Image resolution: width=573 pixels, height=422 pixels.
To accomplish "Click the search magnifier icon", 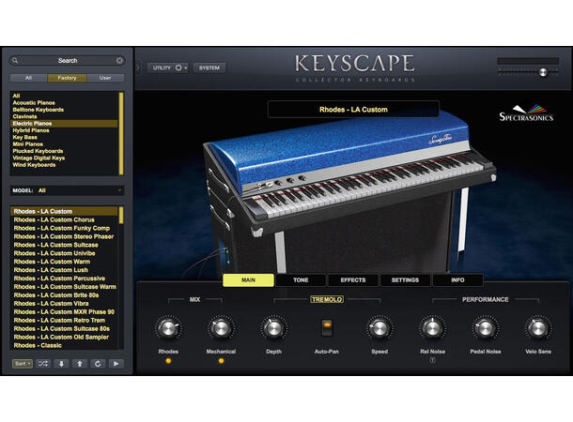I will coord(15,61).
